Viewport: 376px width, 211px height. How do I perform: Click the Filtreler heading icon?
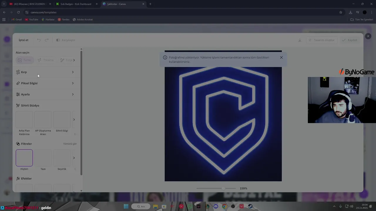coord(18,144)
